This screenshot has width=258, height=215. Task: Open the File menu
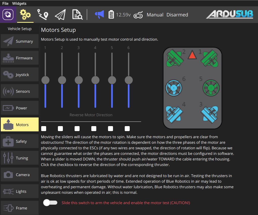click(5, 3)
